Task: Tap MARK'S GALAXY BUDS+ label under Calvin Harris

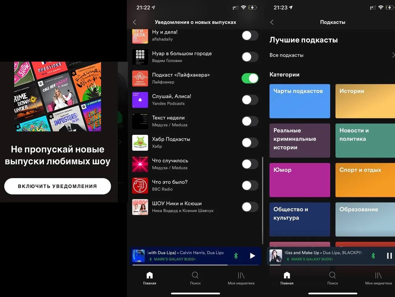Action: tap(175, 259)
